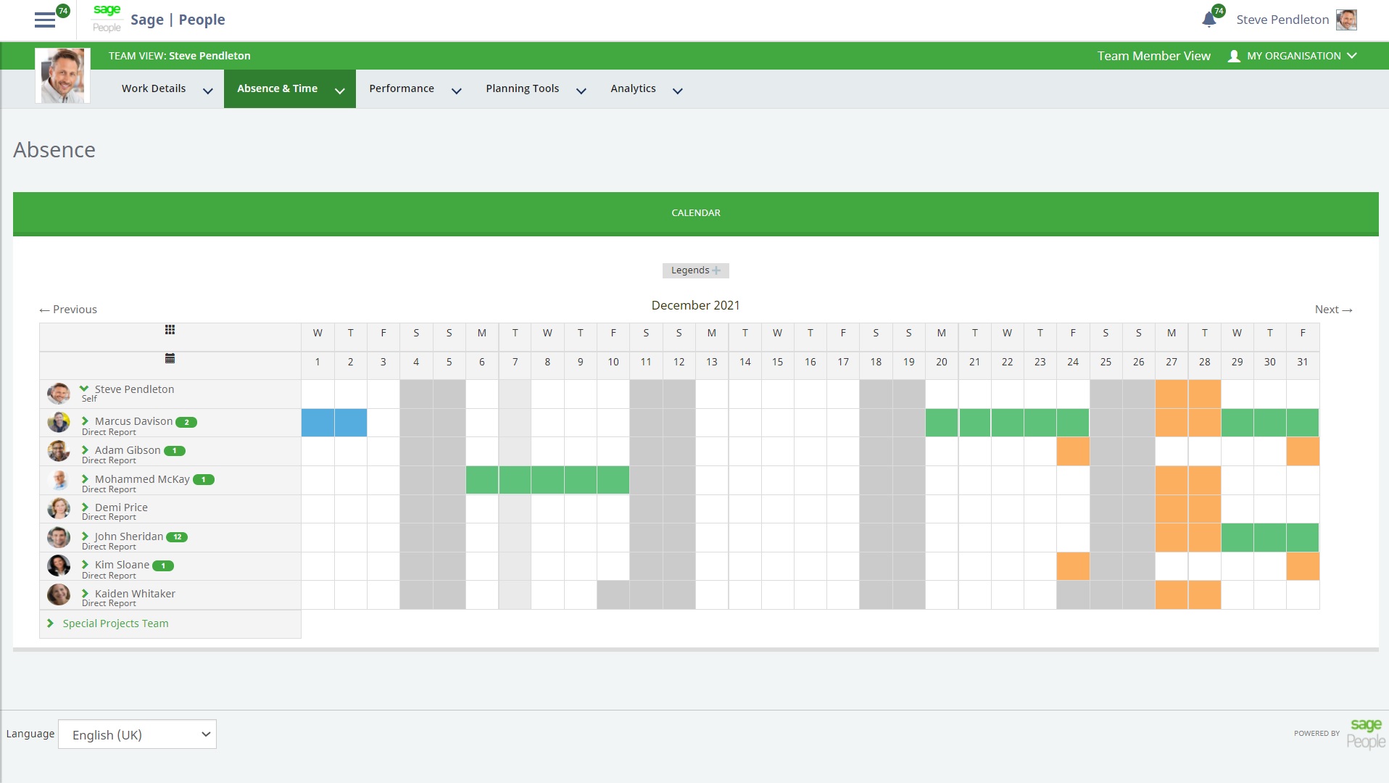Screen dimensions: 1389x783
Task: Click the small calendar icon above team list
Action: click(170, 358)
